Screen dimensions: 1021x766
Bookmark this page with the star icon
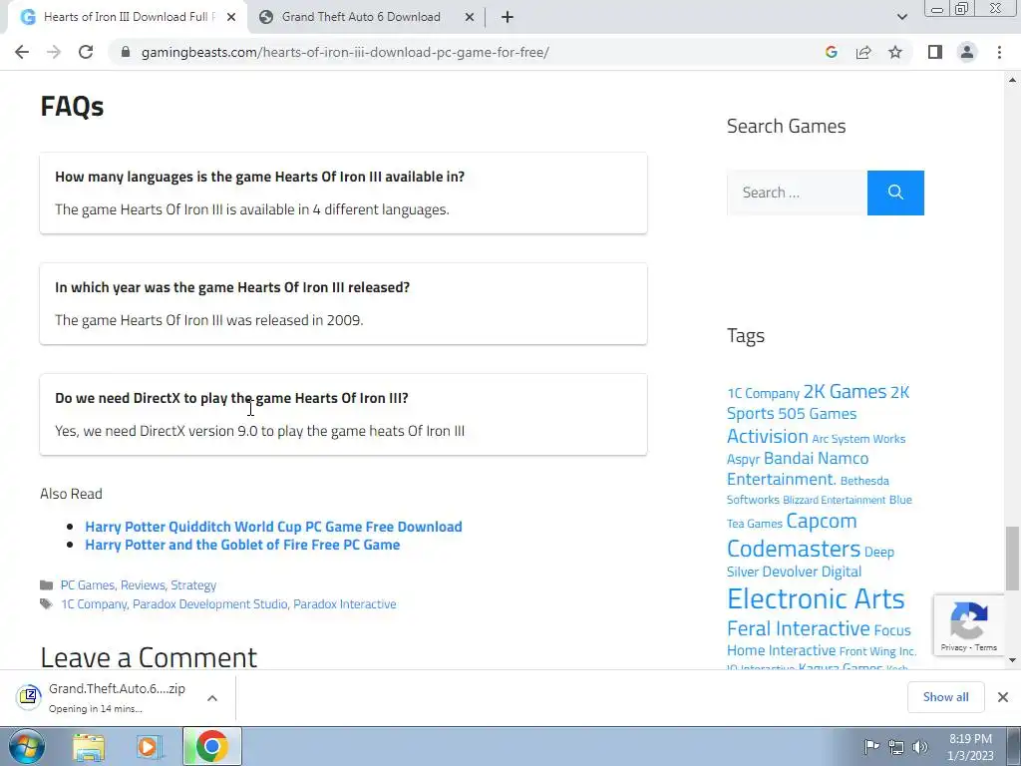click(x=895, y=52)
